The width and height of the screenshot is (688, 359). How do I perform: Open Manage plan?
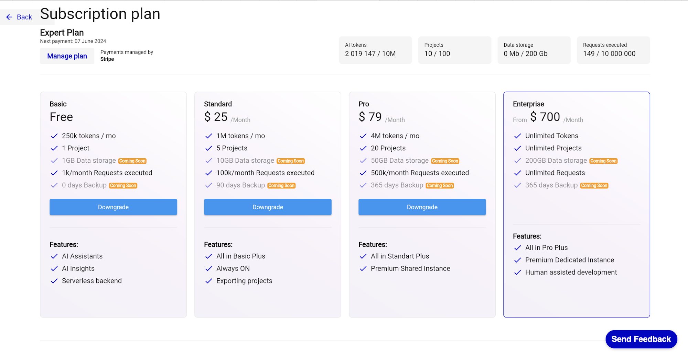point(67,56)
